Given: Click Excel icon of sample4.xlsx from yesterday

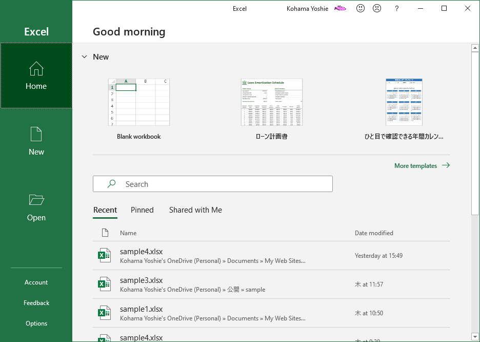Looking at the screenshot, I should click(104, 255).
